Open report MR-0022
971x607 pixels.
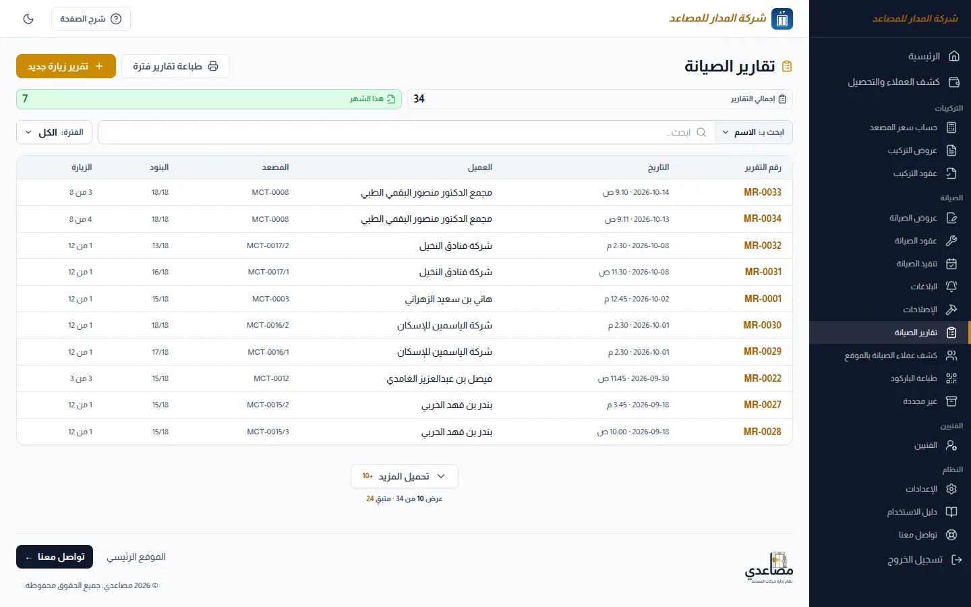coord(763,378)
